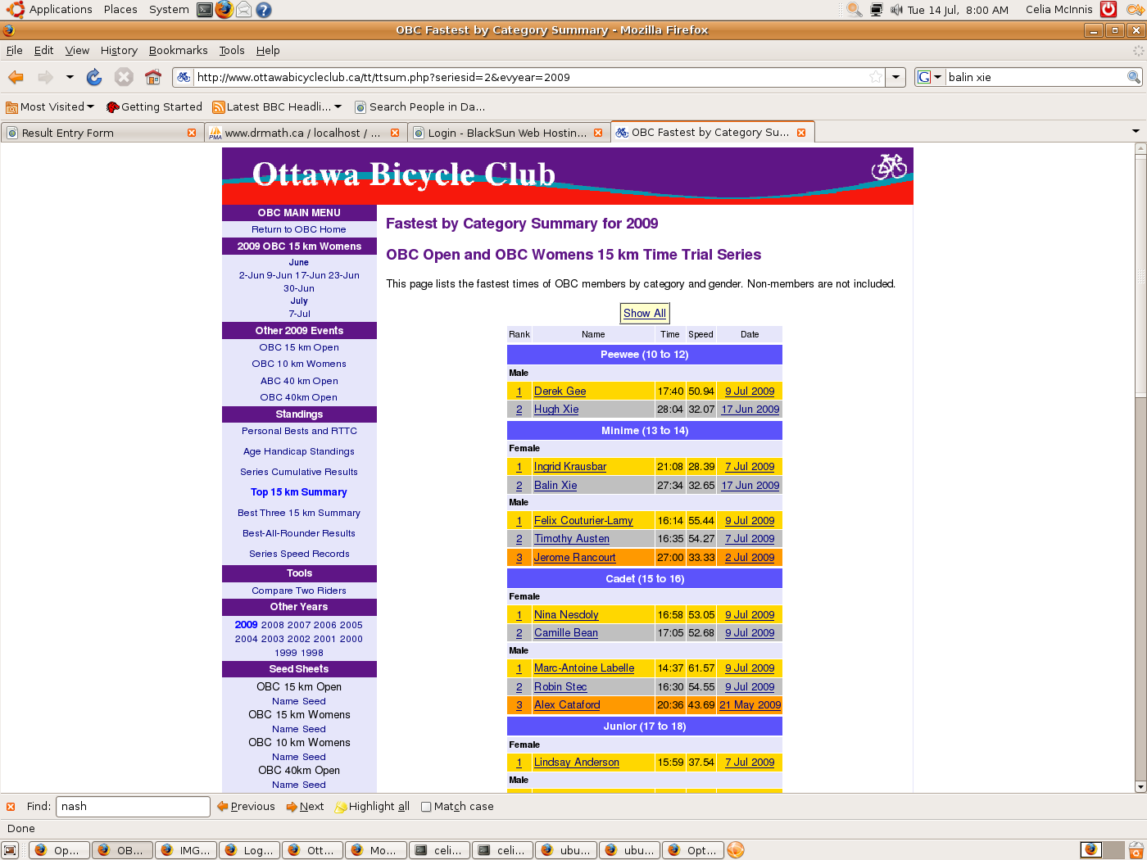Reload the page with the refresh icon
This screenshot has width=1147, height=860.
coord(94,77)
